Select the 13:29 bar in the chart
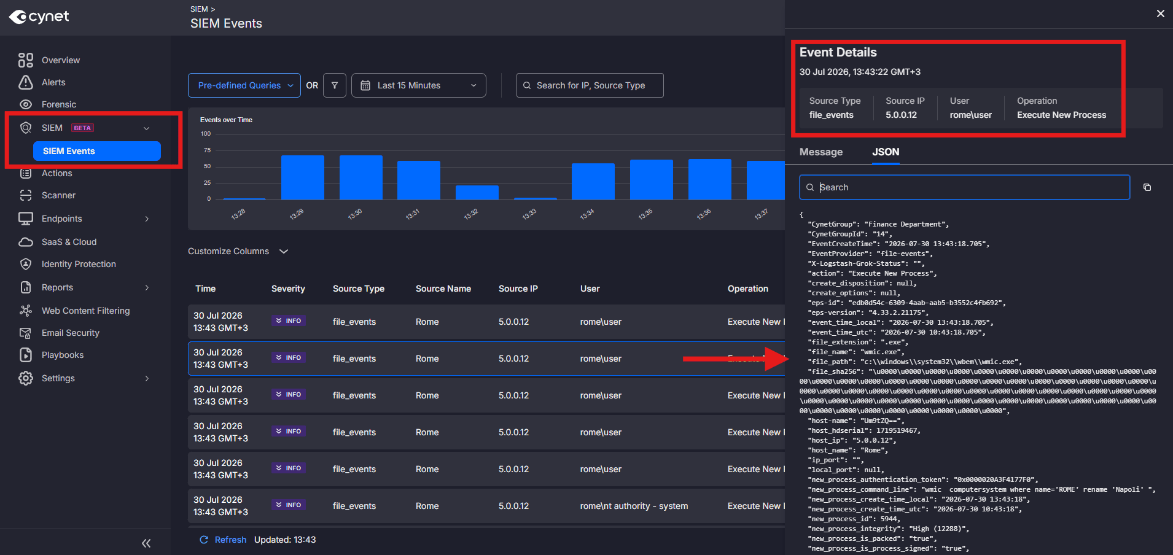Screen dimensions: 1173x555 (x=303, y=177)
